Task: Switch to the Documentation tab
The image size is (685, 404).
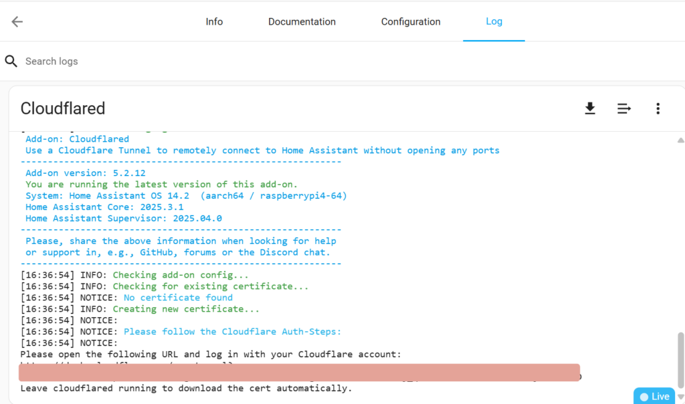Action: [302, 21]
